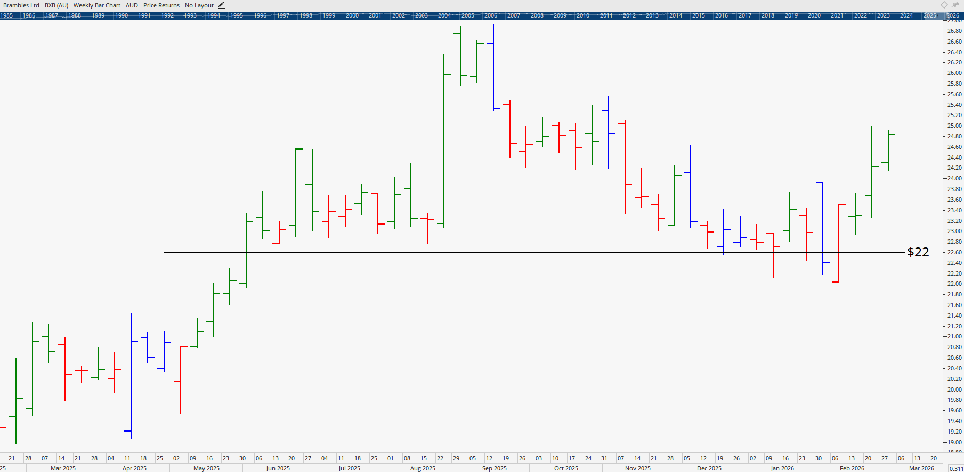Click the 25.00 level on the price scale
Screen dimensions: 964x472
pyautogui.click(x=954, y=126)
